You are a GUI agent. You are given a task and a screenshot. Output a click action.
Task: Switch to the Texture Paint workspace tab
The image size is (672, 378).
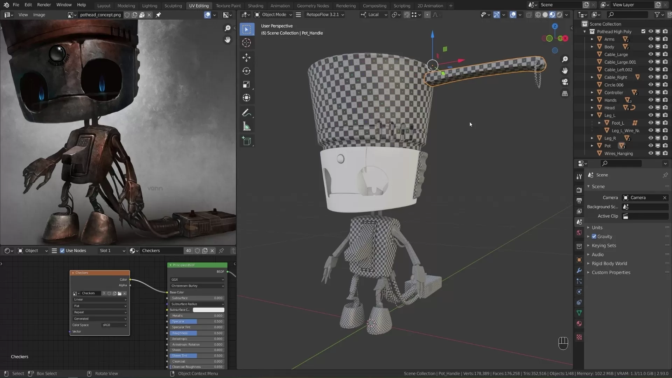tap(228, 6)
